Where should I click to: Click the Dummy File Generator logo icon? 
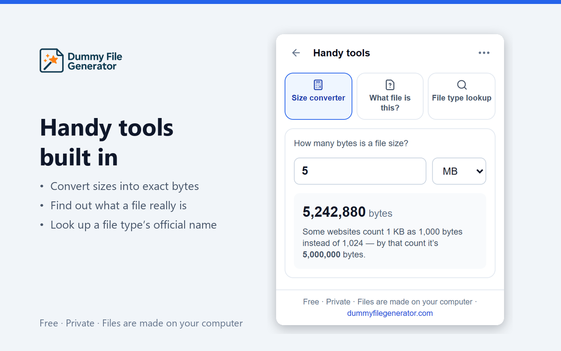52,61
